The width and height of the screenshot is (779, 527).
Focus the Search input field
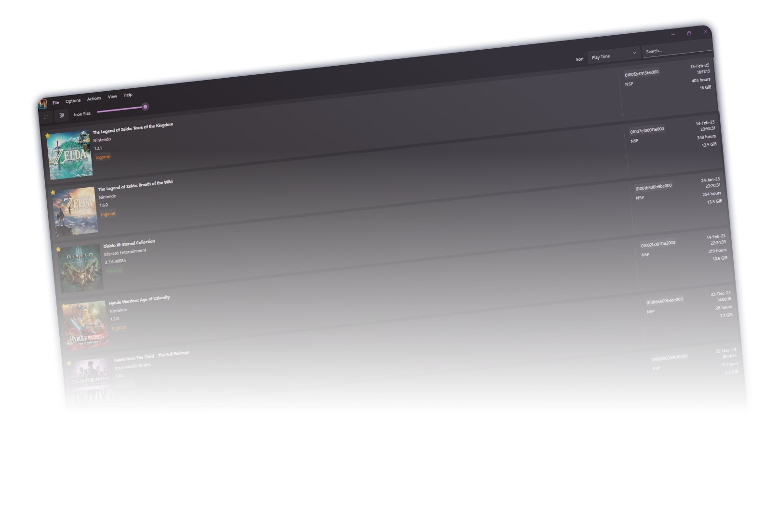(x=677, y=48)
